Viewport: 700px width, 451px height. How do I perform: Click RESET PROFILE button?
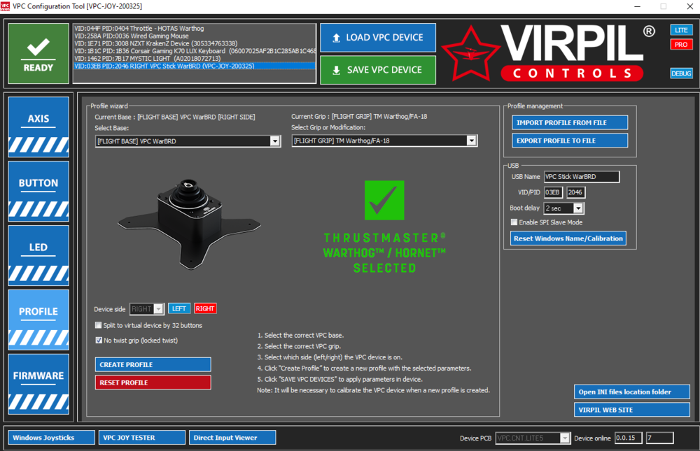pos(153,382)
